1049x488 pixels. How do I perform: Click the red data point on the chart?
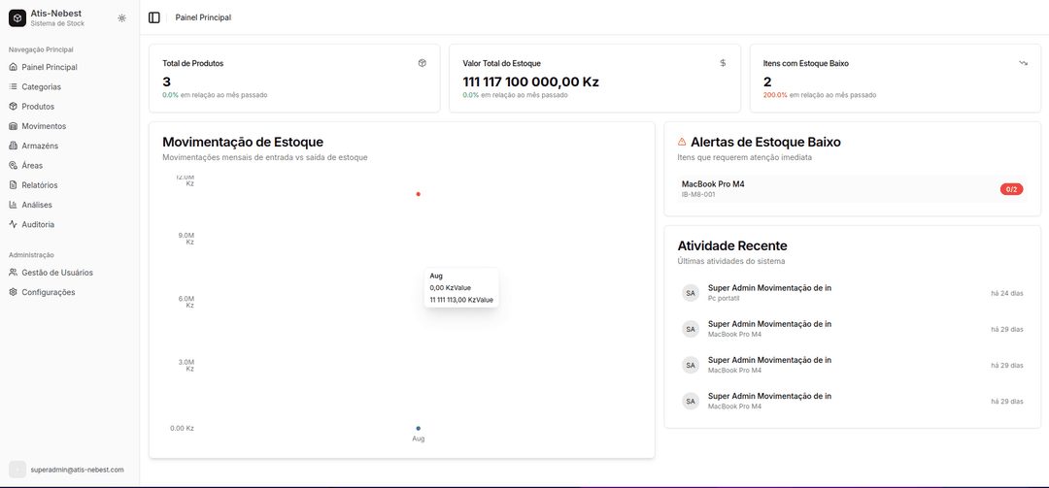point(419,194)
